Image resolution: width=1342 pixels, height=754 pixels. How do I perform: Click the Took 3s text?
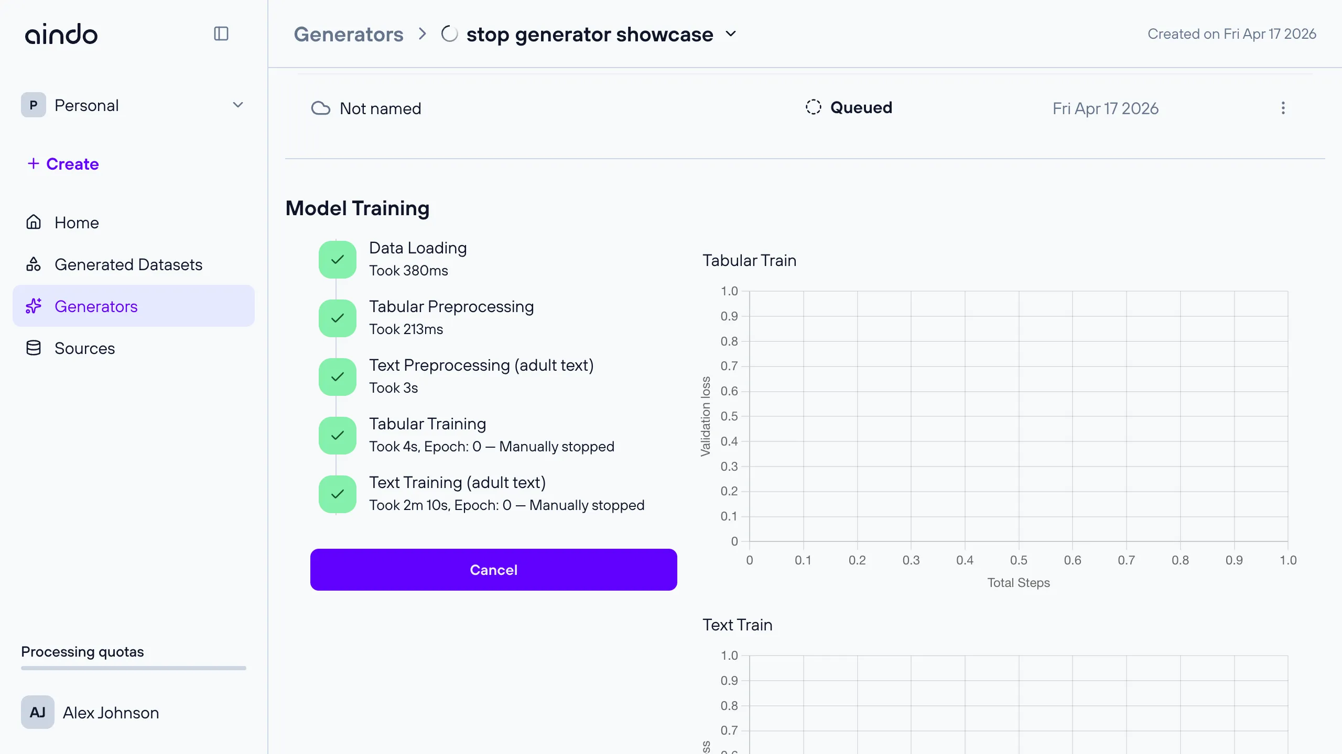pos(394,388)
